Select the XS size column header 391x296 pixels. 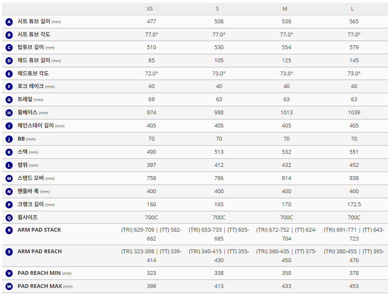[x=150, y=9]
